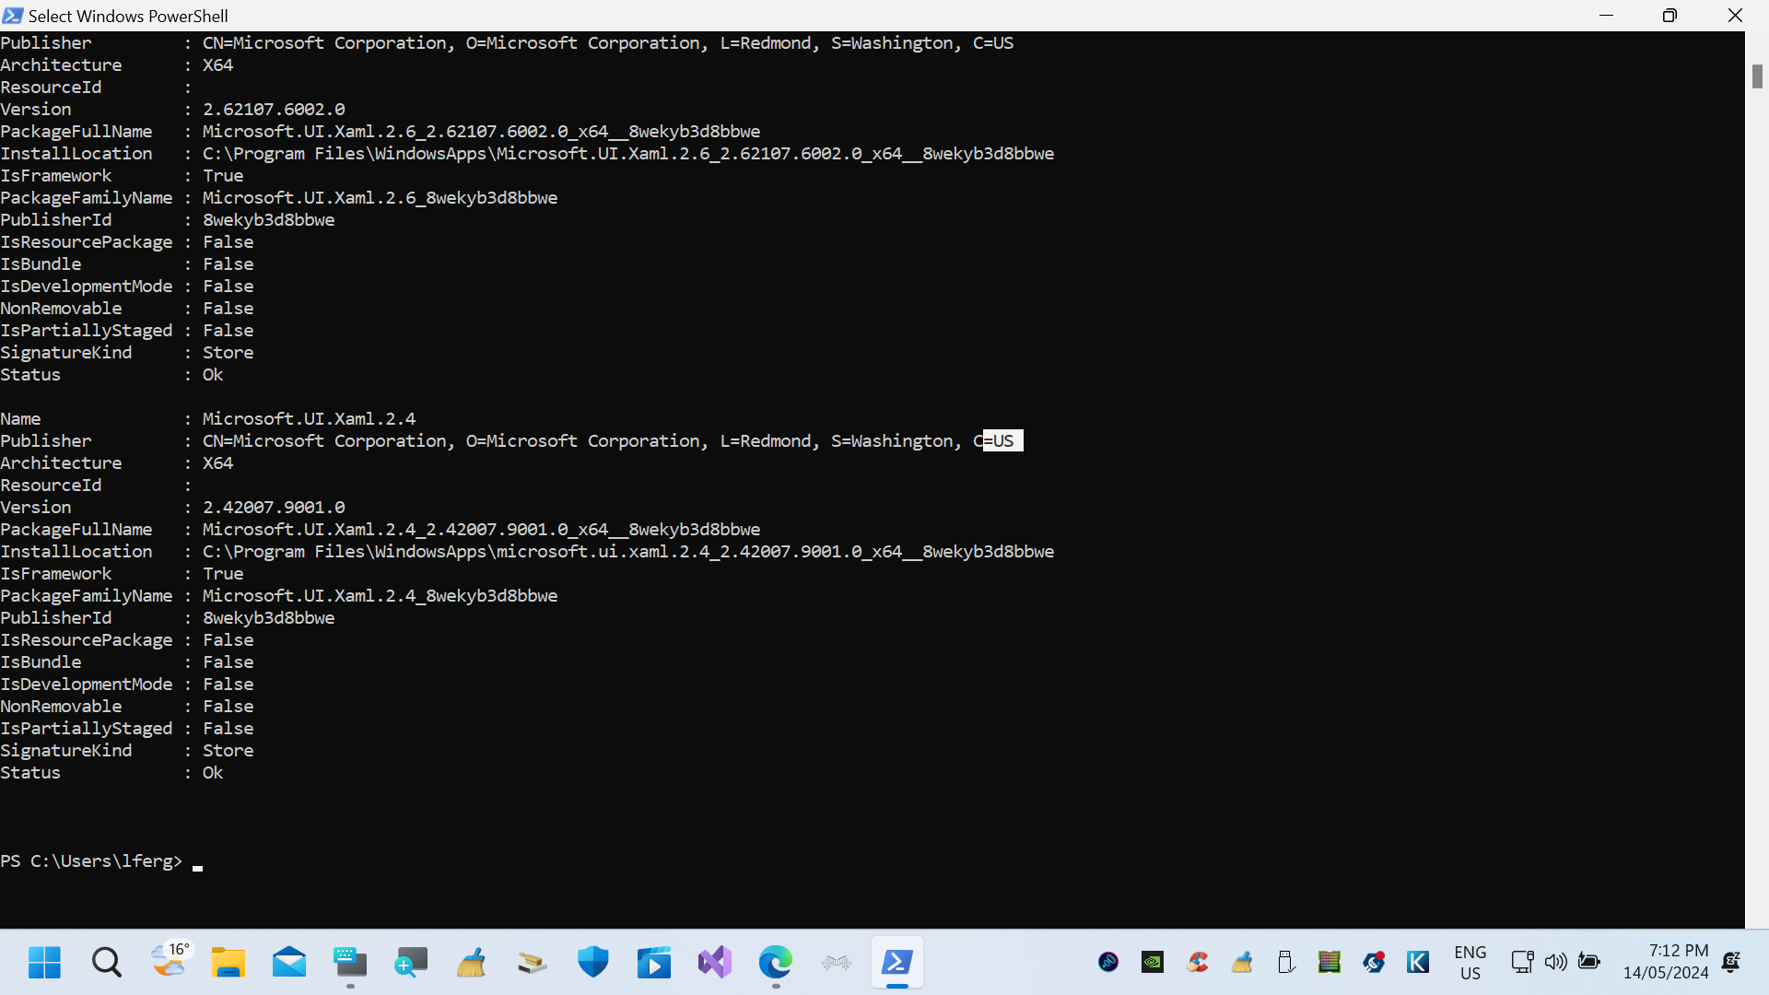This screenshot has height=995, width=1769.
Task: Click the PowerShell taskbar icon
Action: click(897, 963)
